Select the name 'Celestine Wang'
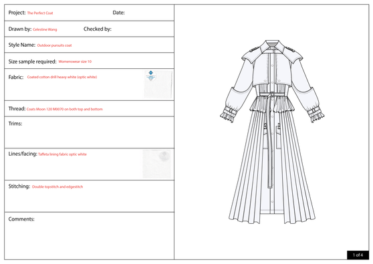 point(45,29)
